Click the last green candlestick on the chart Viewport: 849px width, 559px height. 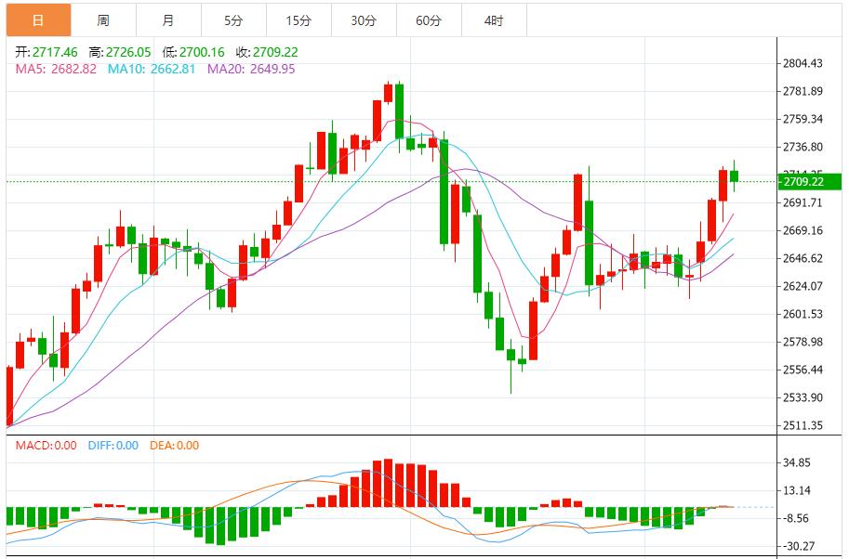coord(734,176)
